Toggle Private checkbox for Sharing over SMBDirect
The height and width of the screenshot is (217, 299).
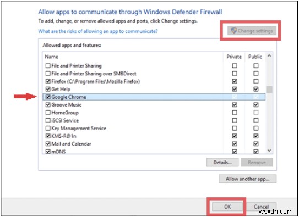235,74
